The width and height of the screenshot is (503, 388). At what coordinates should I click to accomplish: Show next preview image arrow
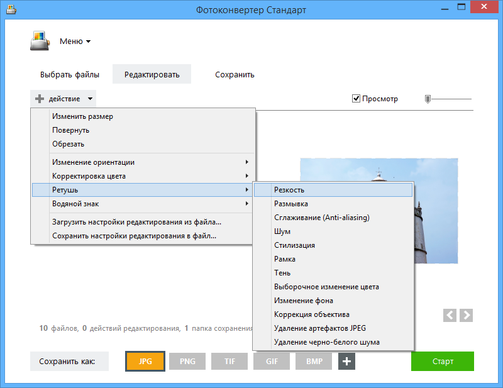[x=466, y=315]
